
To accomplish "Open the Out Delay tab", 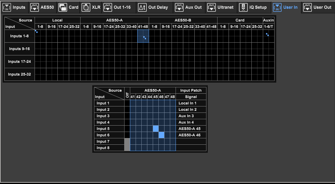I will 154,7.
